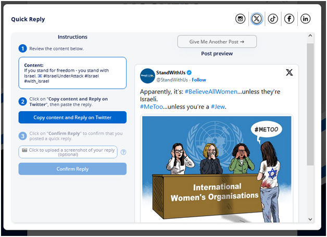Click Give Me Another Post button
The image size is (327, 237).
click(x=217, y=42)
